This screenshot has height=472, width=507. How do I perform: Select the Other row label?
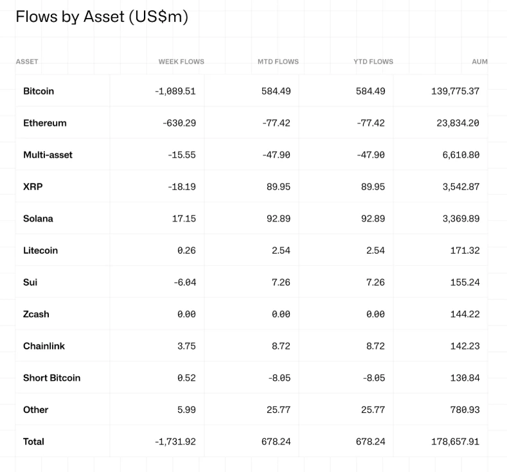35,410
